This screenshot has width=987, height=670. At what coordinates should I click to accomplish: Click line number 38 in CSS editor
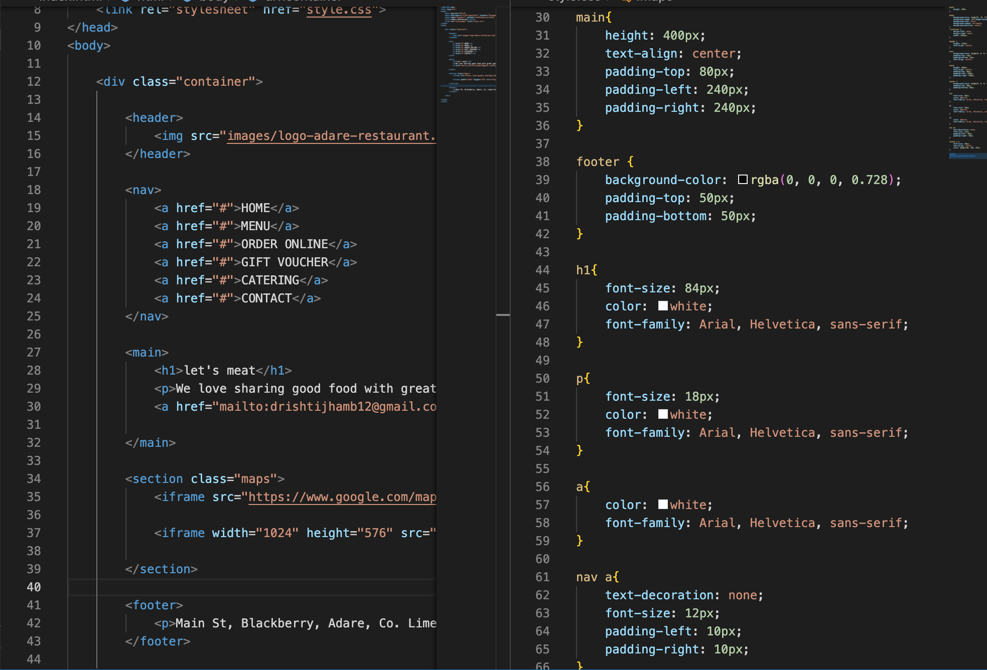point(542,162)
